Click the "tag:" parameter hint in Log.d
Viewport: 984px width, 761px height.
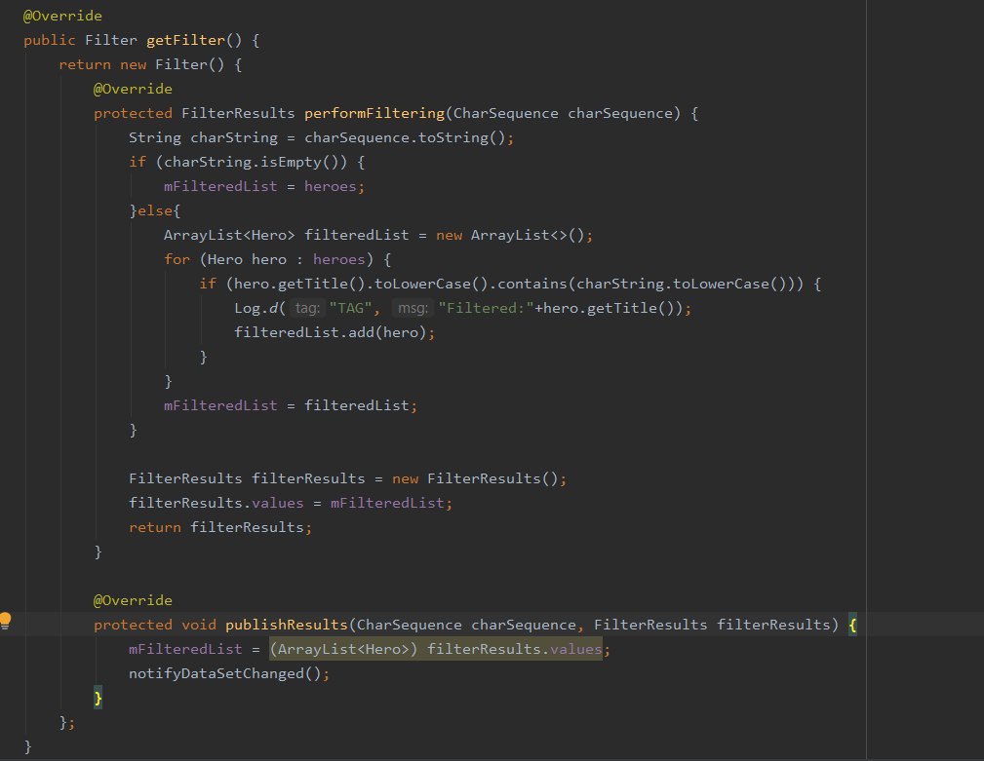[307, 309]
